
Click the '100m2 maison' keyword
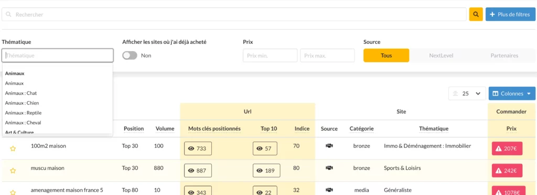tap(48, 146)
